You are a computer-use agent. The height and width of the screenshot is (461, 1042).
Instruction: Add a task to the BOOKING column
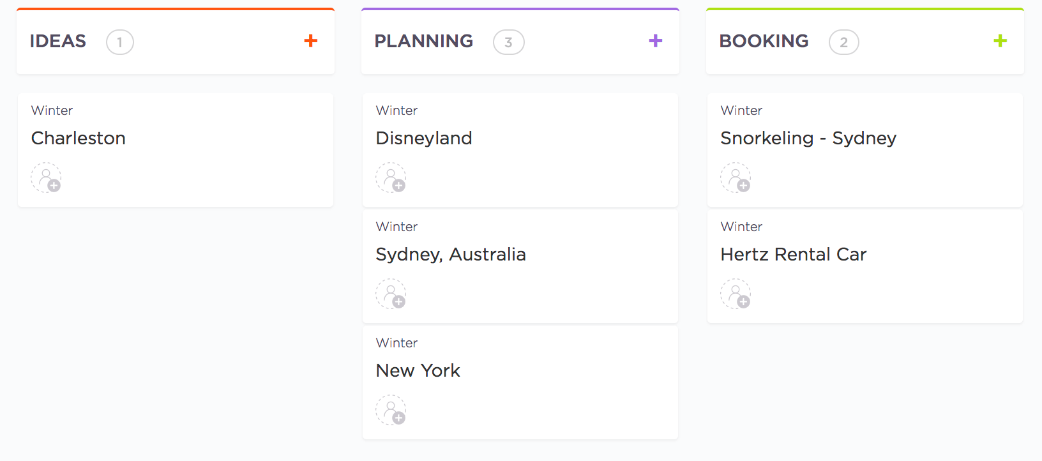(1000, 41)
